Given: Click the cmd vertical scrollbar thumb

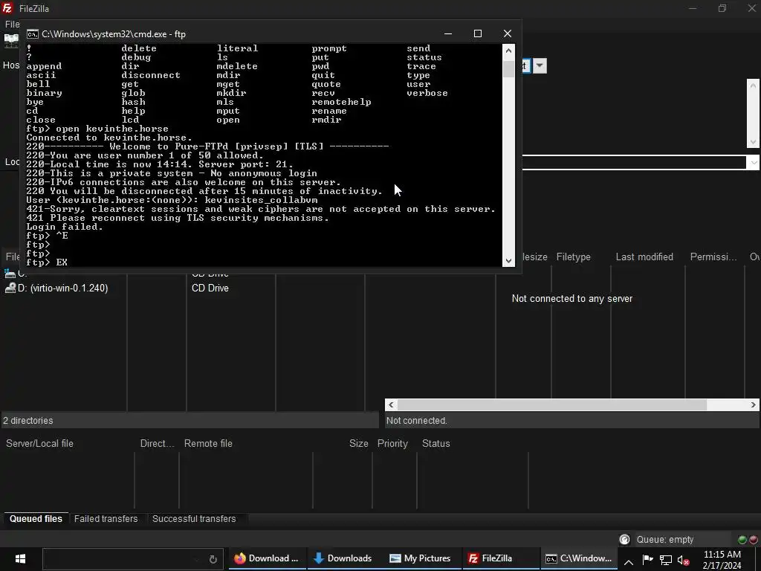Looking at the screenshot, I should [508, 68].
